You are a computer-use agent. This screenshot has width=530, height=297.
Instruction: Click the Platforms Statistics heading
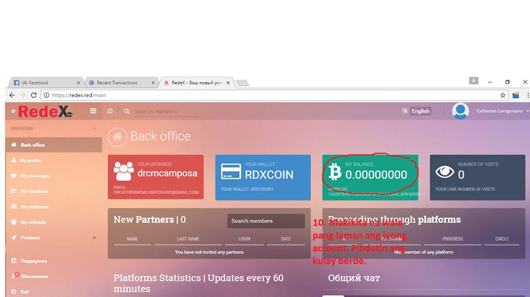point(198,283)
